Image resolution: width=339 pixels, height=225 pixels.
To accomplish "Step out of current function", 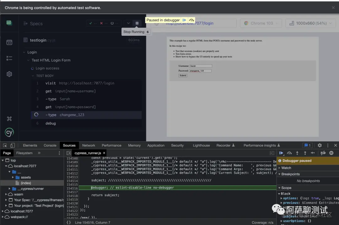I will coord(305,153).
